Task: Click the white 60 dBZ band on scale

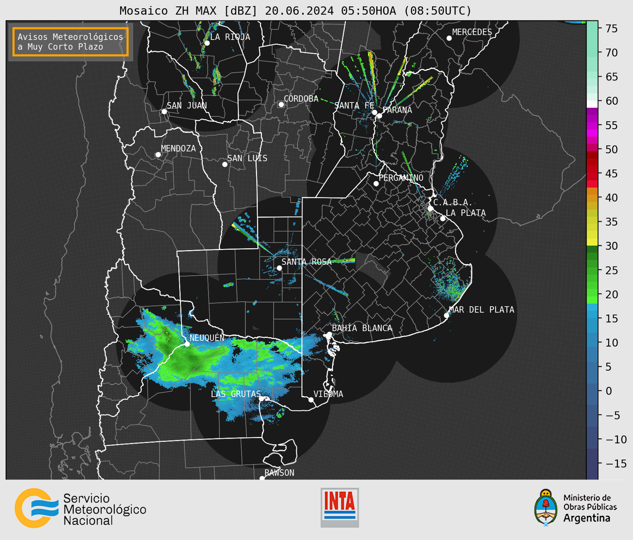Action: (x=592, y=104)
